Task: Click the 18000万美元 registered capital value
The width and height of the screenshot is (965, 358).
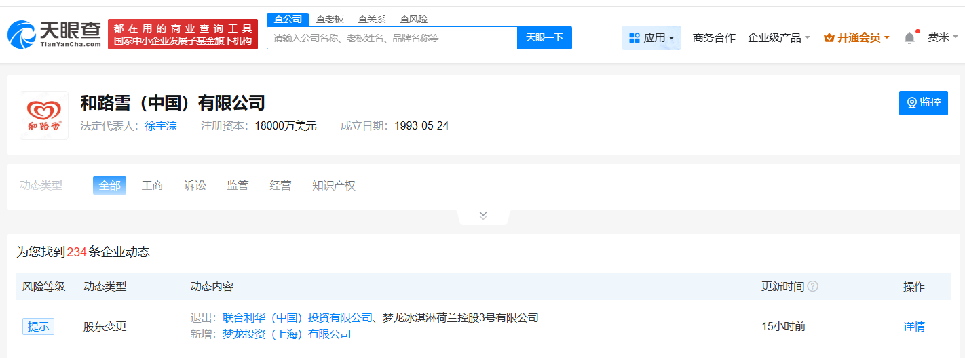Action: (286, 126)
